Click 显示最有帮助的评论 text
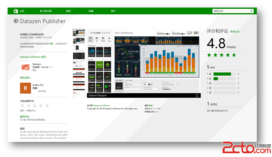272x157 pixels. point(217,111)
